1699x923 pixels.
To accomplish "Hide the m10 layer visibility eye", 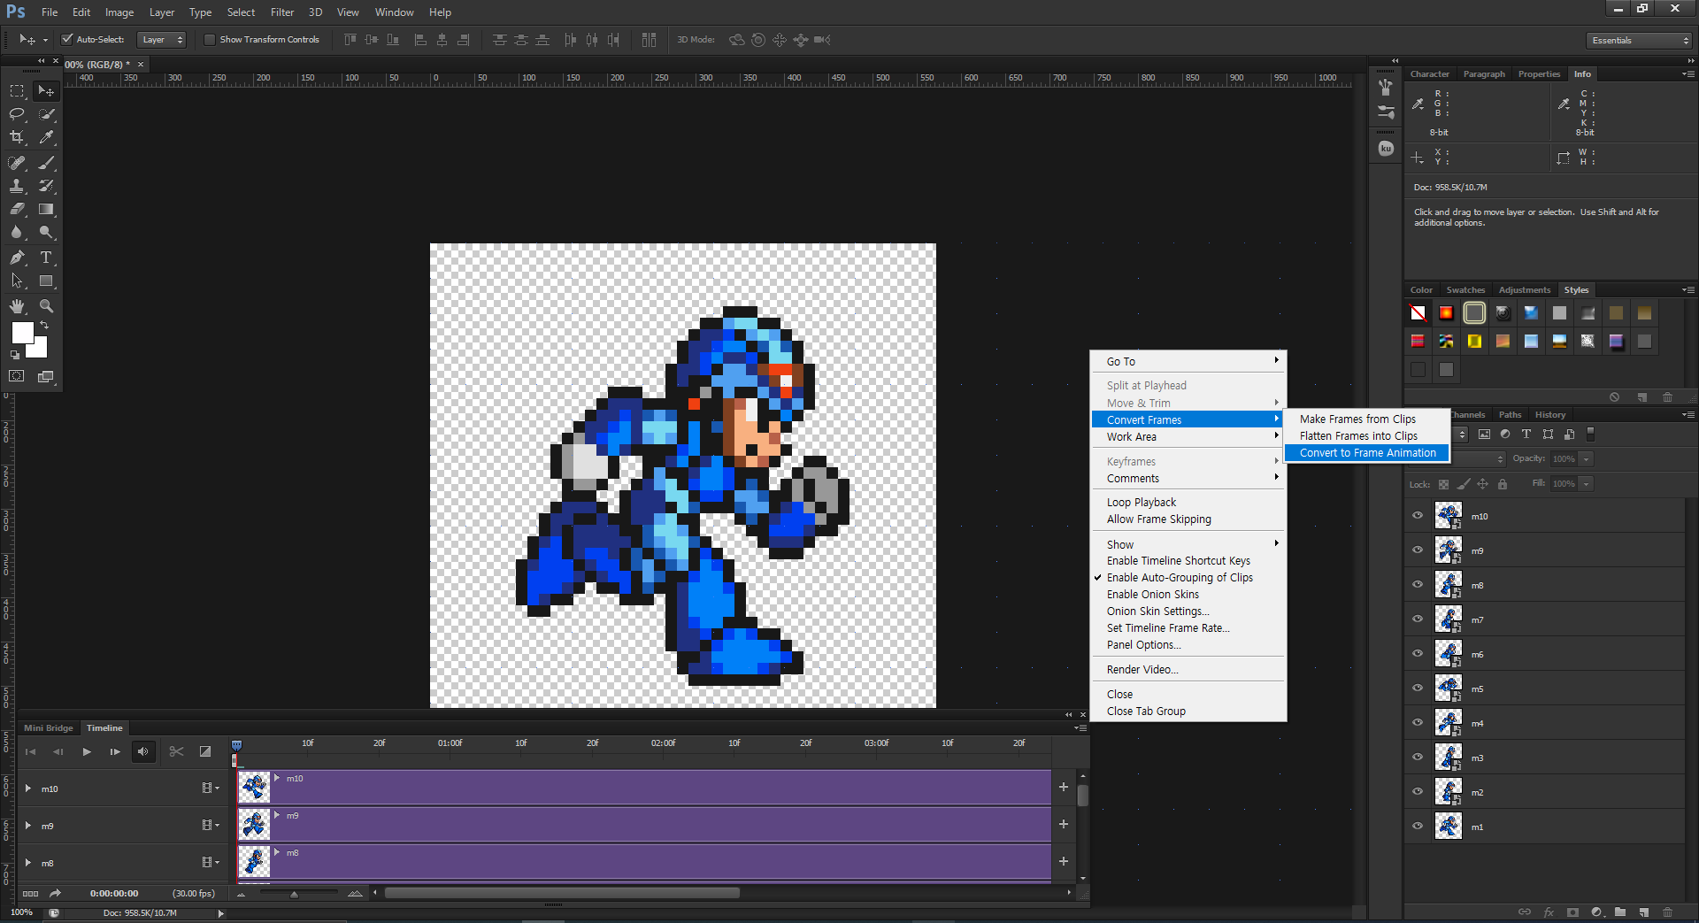I will [x=1418, y=515].
